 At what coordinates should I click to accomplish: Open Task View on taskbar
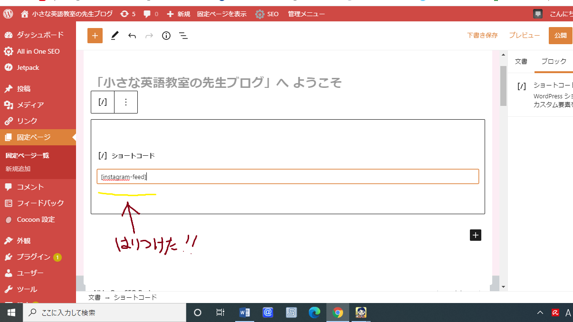[220, 313]
